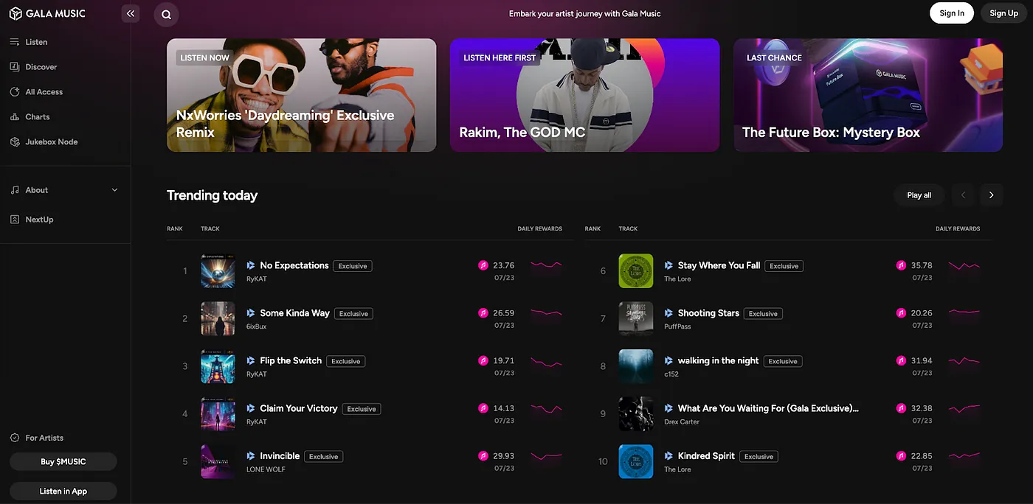This screenshot has height=504, width=1033.
Task: Expand the About section chevron
Action: 114,190
